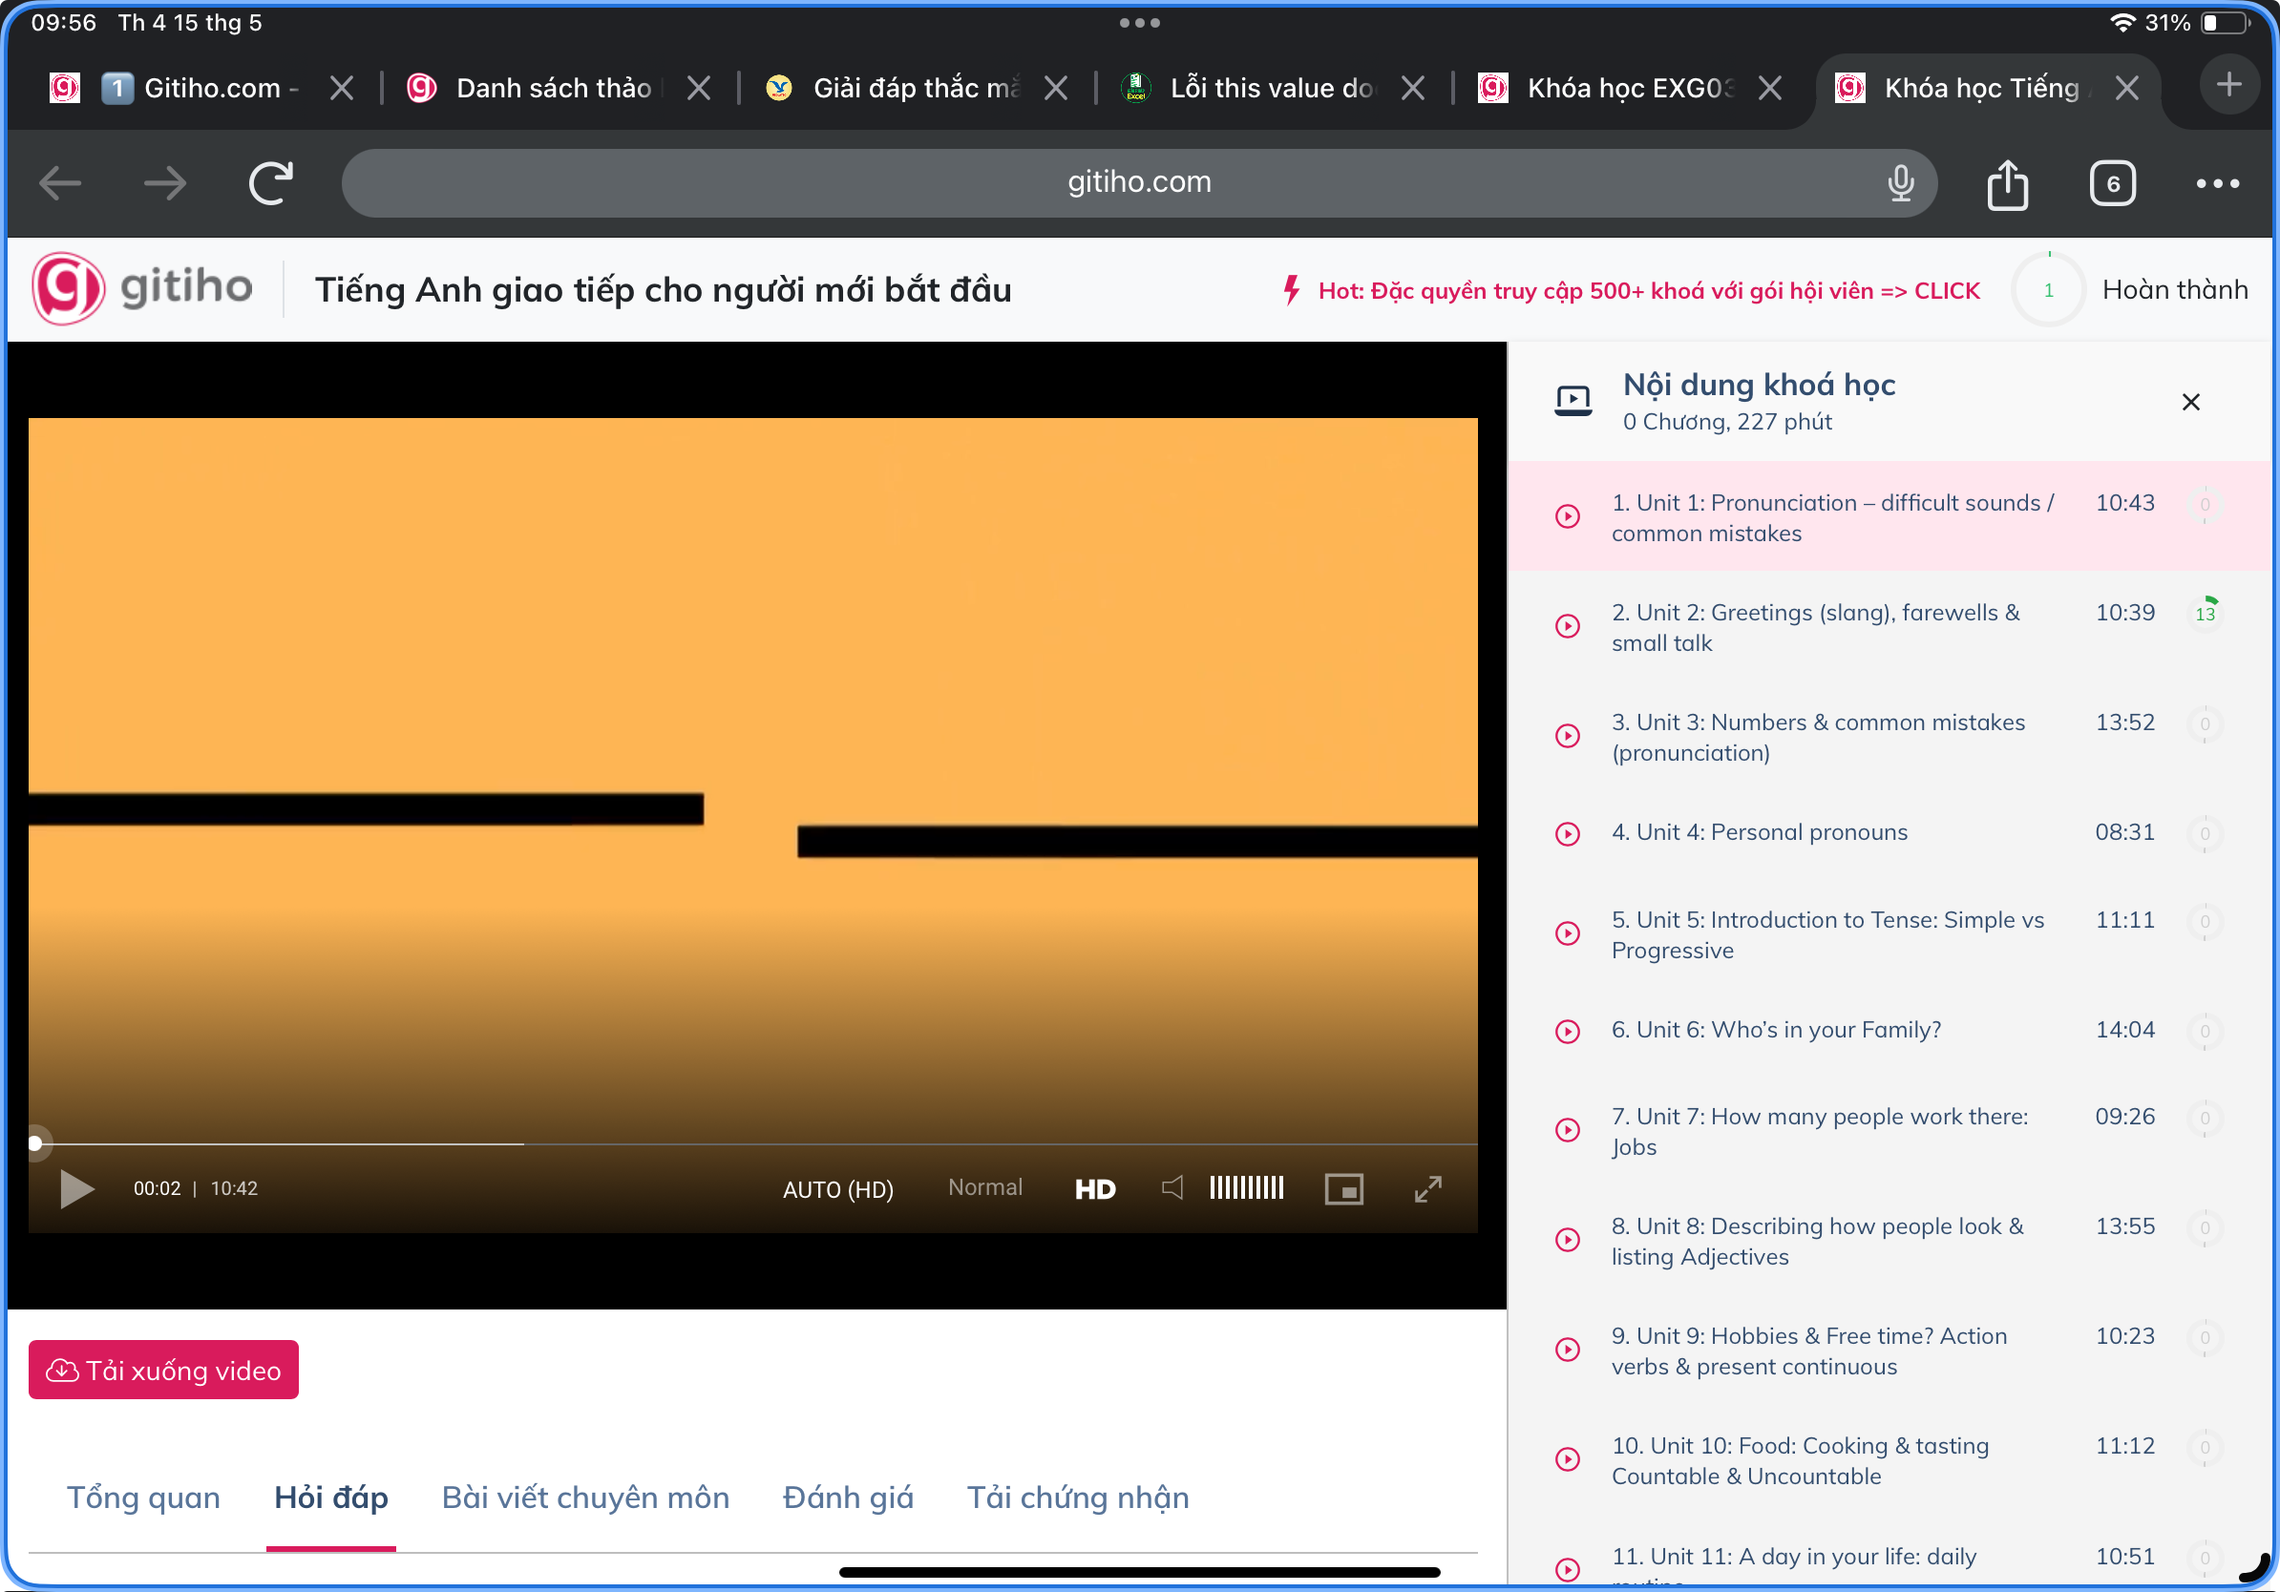Toggle the HD quality icon
The width and height of the screenshot is (2280, 1592).
1094,1188
